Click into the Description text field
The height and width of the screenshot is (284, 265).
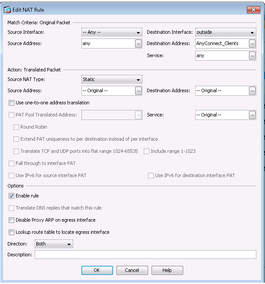click(x=145, y=255)
